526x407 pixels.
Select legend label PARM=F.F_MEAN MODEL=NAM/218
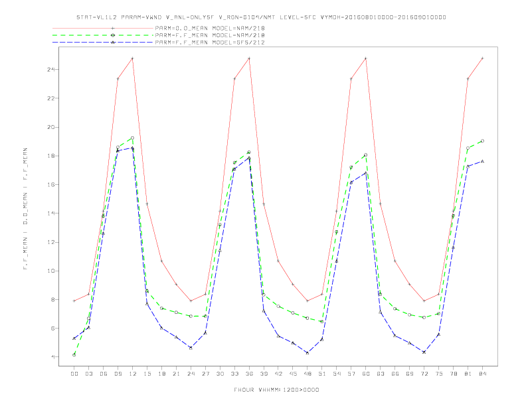coord(210,35)
